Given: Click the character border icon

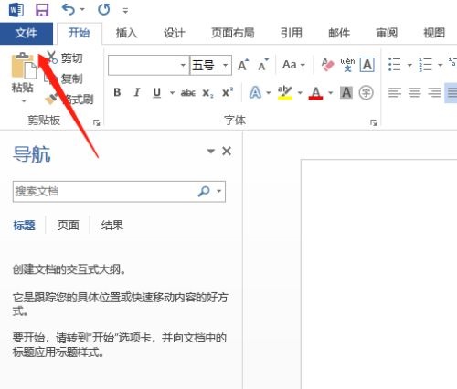Looking at the screenshot, I should tap(367, 65).
